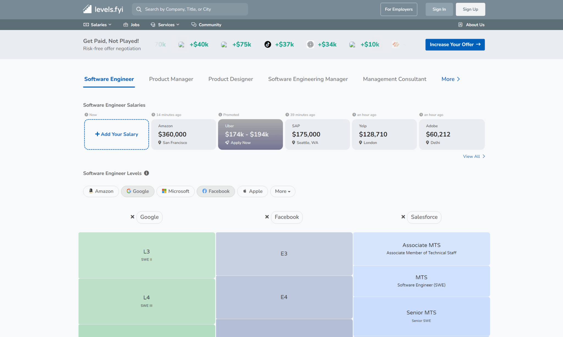Viewport: 563px width, 337px height.
Task: Click the TikTok logo in the offer banner
Action: click(268, 44)
